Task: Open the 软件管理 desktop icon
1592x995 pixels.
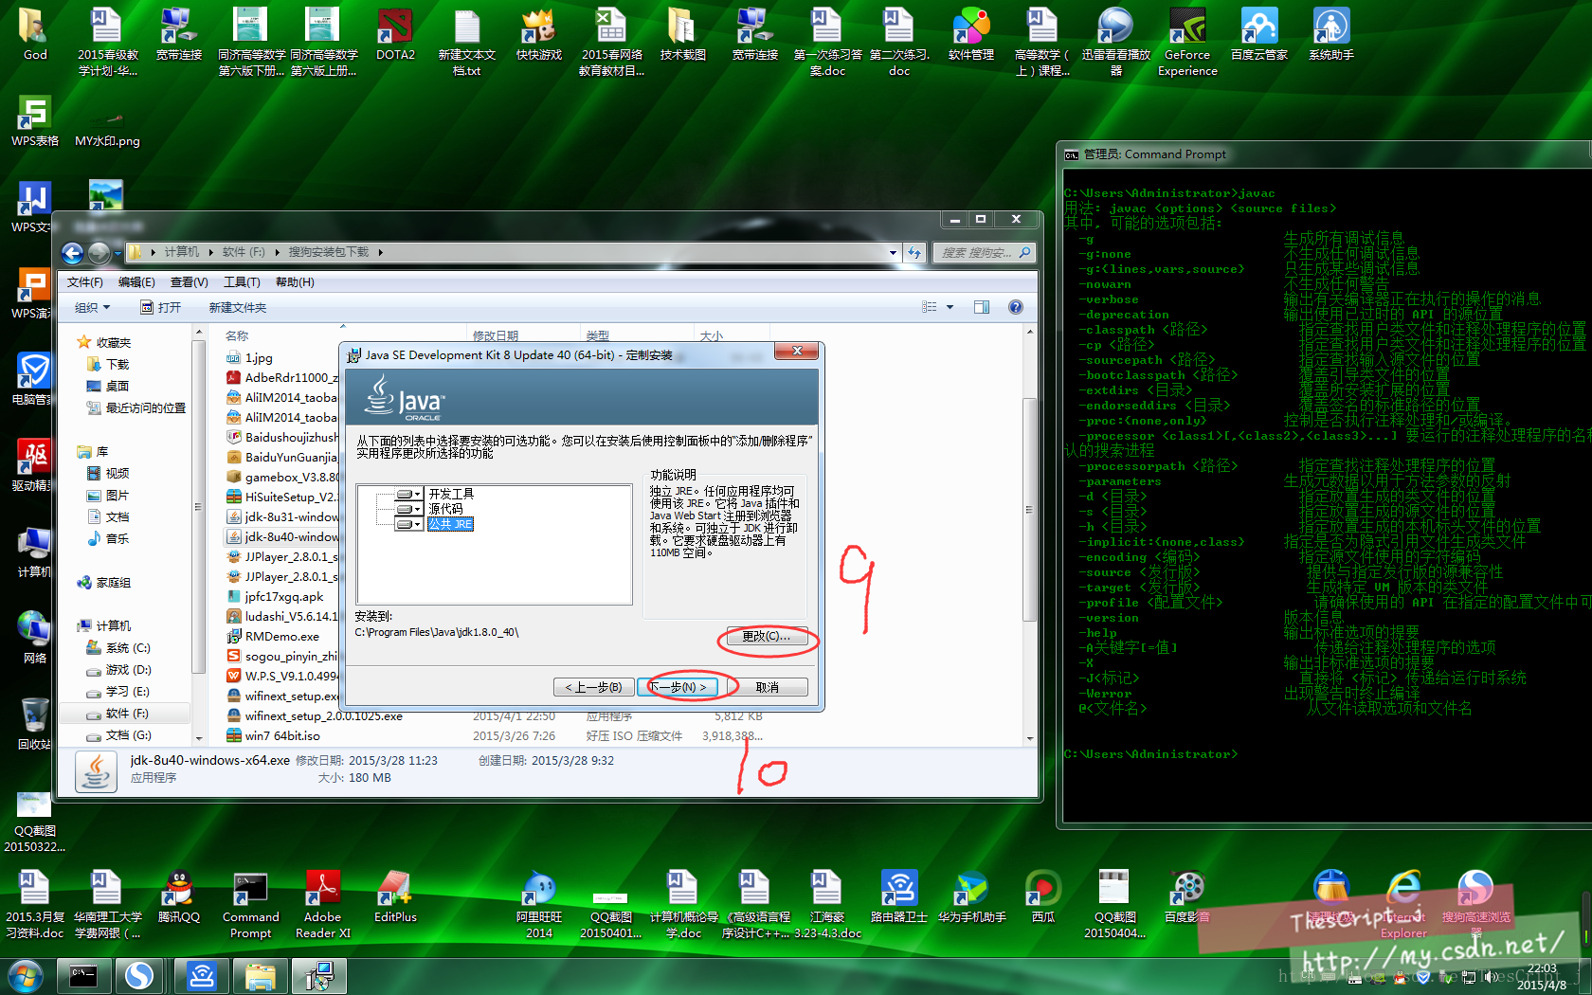Action: tap(971, 34)
